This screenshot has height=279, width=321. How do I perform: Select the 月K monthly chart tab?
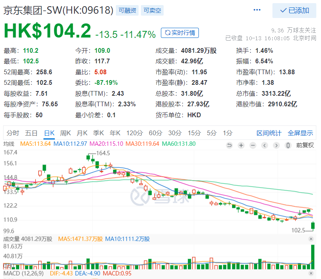click(x=82, y=133)
